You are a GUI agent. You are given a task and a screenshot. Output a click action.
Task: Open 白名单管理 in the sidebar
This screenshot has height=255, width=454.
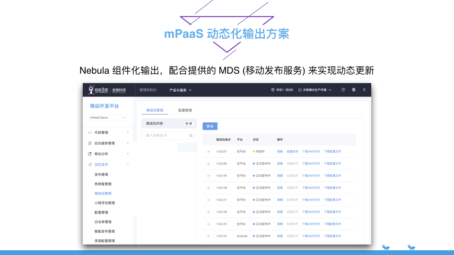tap(103, 222)
